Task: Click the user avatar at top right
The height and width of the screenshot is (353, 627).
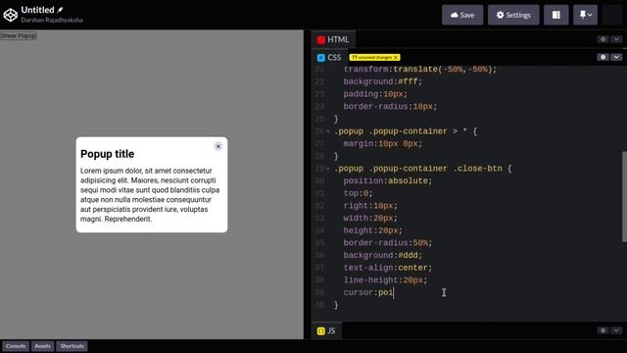Action: point(611,16)
